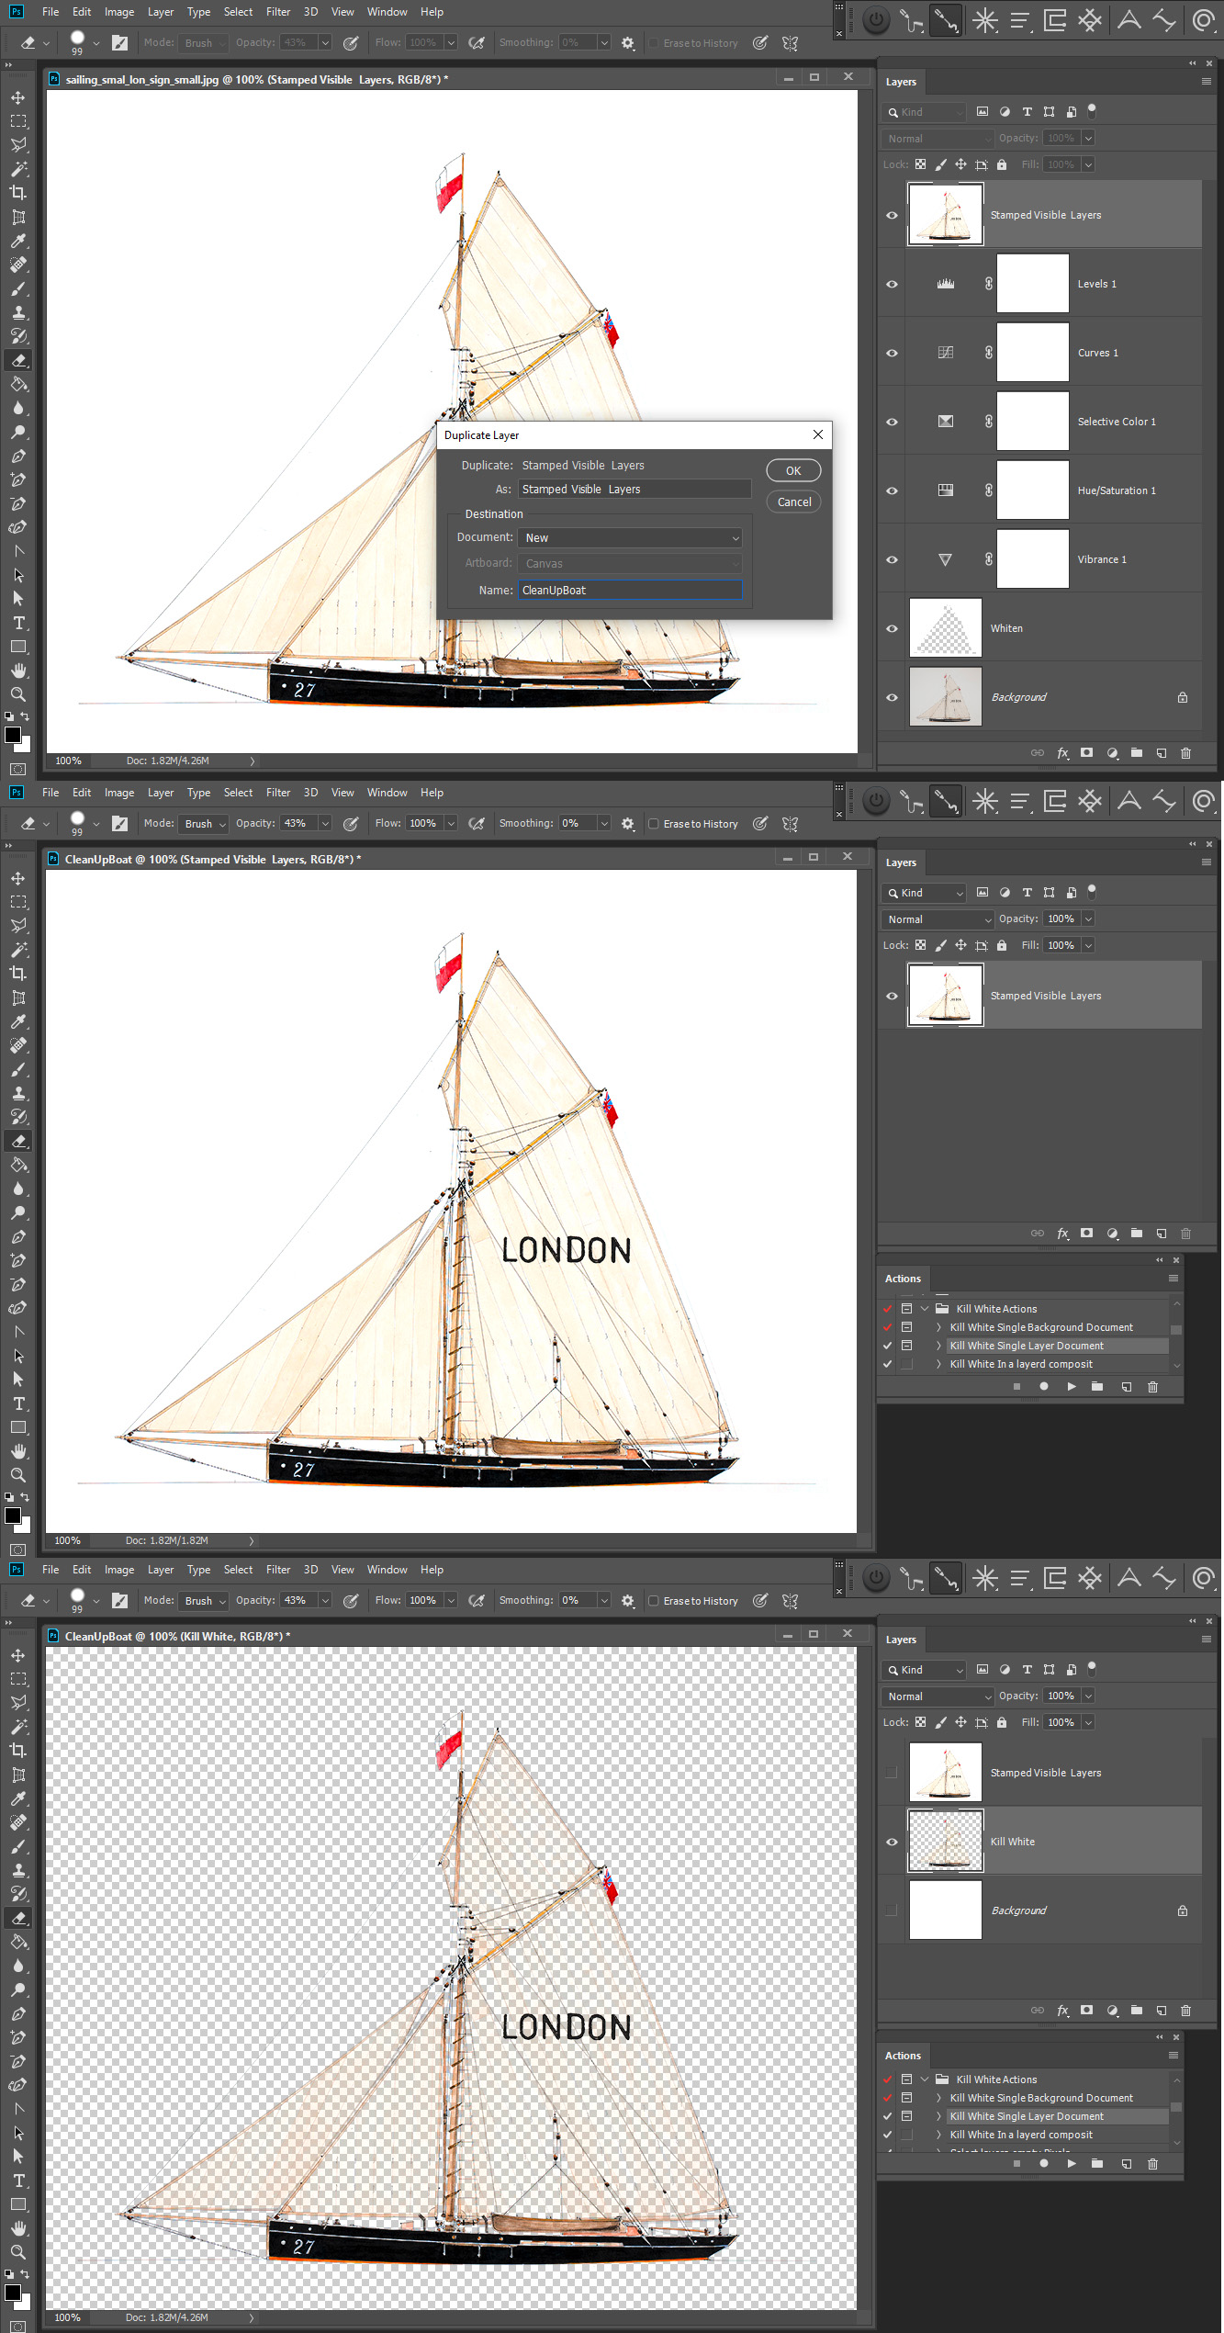Select Zoom tool in CleanUpBoat Stamped Visible window

pyautogui.click(x=18, y=1475)
